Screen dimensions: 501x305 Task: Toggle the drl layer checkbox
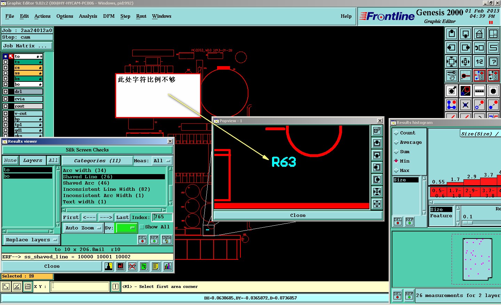coord(6,92)
